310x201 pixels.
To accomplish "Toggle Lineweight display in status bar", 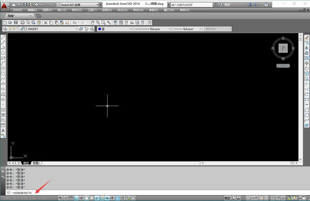I will [112, 198].
